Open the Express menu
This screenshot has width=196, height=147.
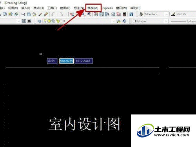107,8
